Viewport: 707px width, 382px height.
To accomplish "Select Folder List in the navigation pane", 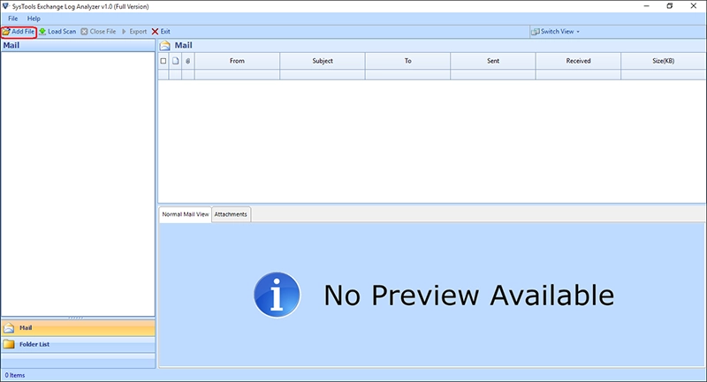I will tap(78, 344).
